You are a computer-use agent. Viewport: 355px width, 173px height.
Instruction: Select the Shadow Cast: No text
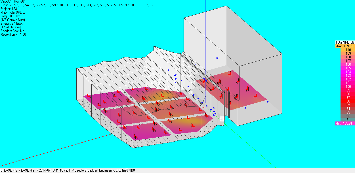pyautogui.click(x=12, y=31)
